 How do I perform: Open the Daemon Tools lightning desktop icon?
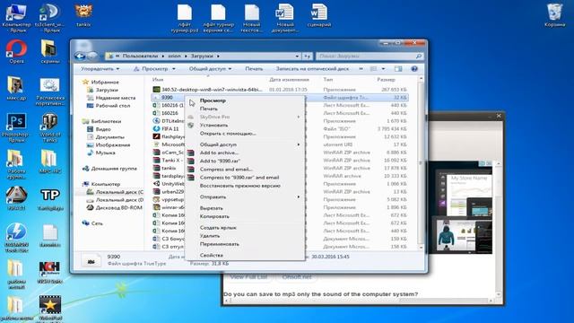click(x=16, y=237)
